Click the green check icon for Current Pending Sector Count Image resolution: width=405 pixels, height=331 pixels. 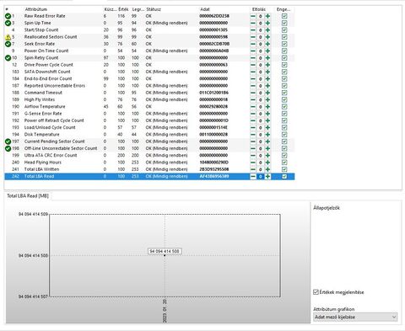[x=8, y=141]
